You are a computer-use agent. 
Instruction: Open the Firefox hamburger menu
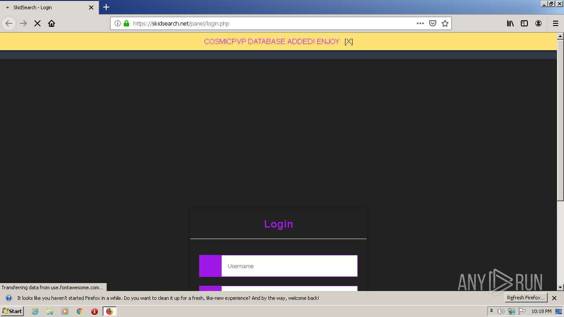[x=556, y=23]
